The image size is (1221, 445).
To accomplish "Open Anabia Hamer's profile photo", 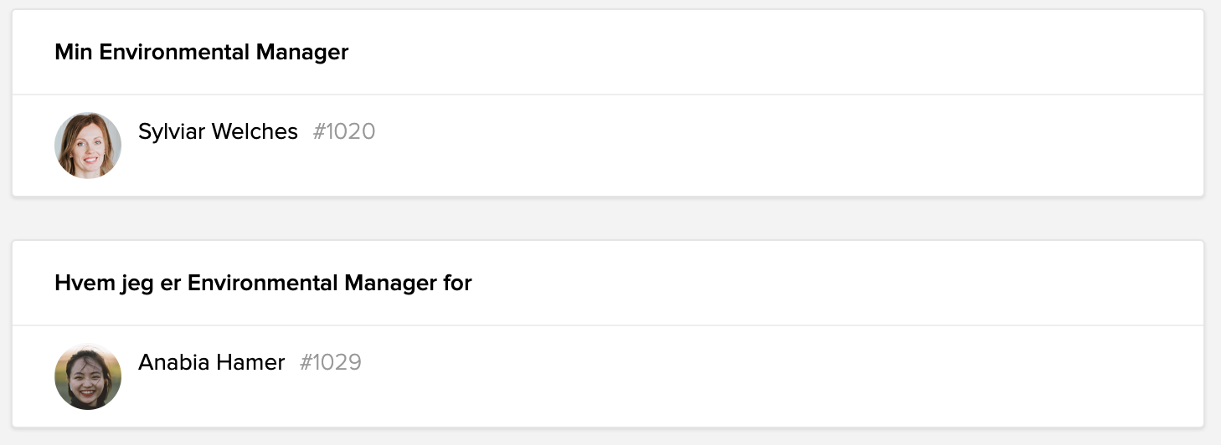I will pyautogui.click(x=88, y=376).
